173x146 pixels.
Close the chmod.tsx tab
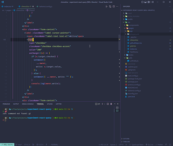coord(33,7)
